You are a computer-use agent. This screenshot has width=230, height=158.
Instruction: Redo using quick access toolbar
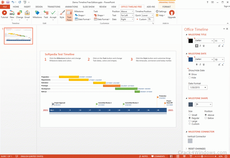20,2
